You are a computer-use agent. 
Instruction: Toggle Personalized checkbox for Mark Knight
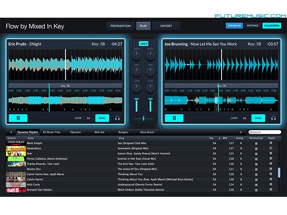point(256,143)
